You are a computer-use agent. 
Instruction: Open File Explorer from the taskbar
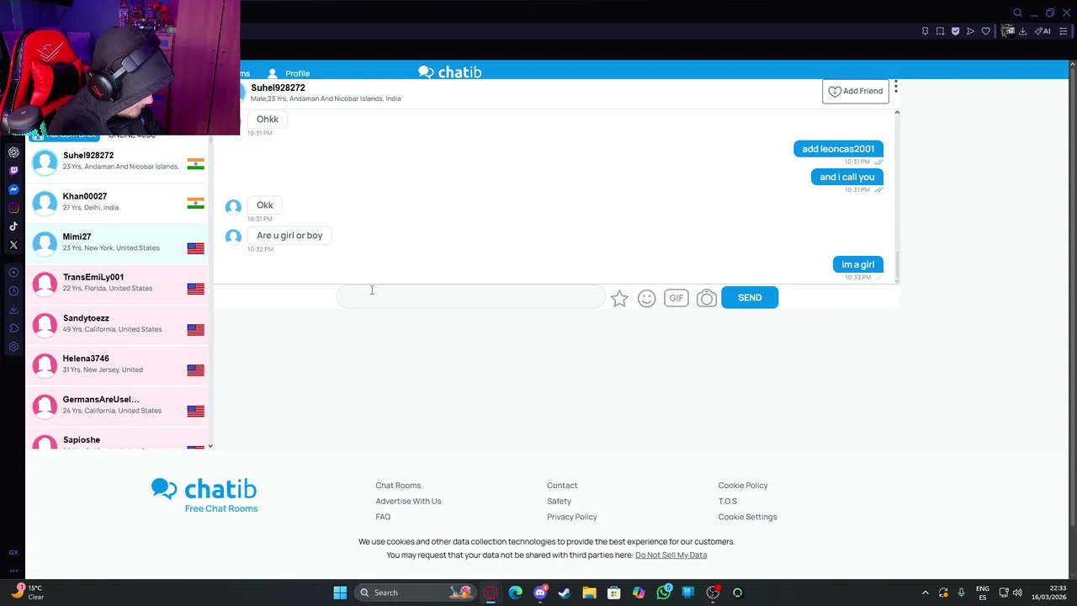click(589, 593)
